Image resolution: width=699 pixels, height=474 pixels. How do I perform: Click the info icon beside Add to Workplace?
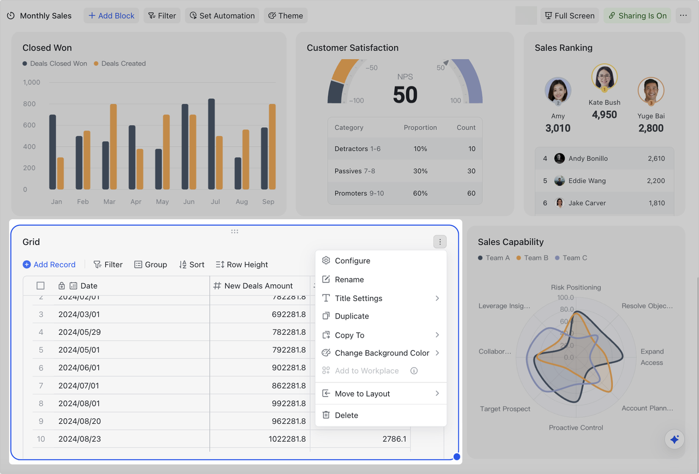414,371
